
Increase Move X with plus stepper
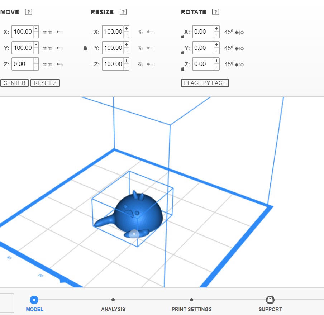[x=36, y=29]
